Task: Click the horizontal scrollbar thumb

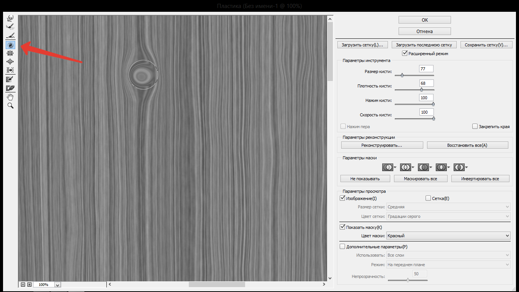Action: pos(217,284)
